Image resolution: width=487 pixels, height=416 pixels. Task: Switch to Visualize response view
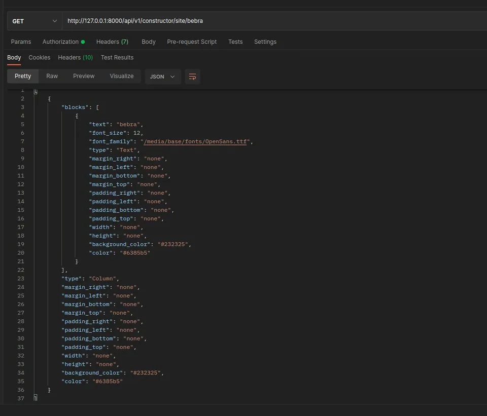tap(121, 77)
